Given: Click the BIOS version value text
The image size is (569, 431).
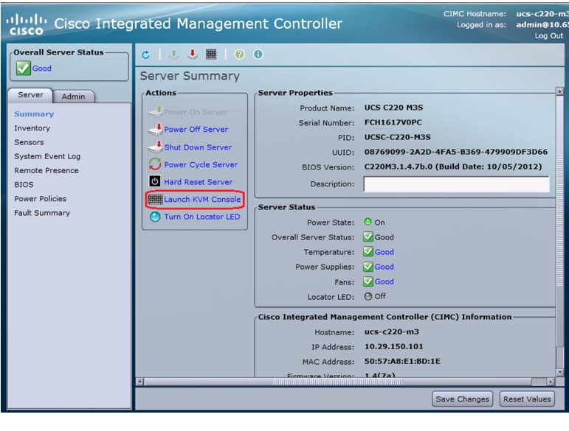Looking at the screenshot, I should (453, 167).
